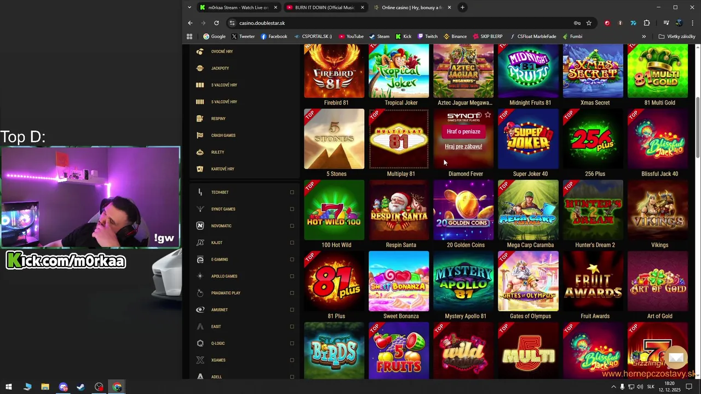
Task: Open the YouTube bookmark
Action: pyautogui.click(x=351, y=37)
